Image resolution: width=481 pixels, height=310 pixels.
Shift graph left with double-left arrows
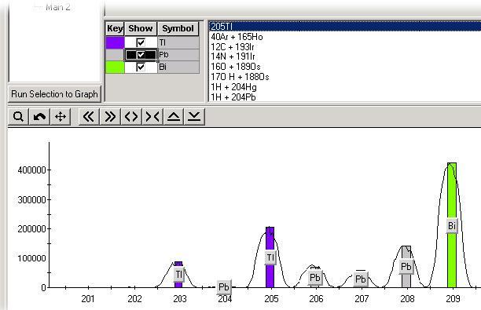pyautogui.click(x=89, y=117)
